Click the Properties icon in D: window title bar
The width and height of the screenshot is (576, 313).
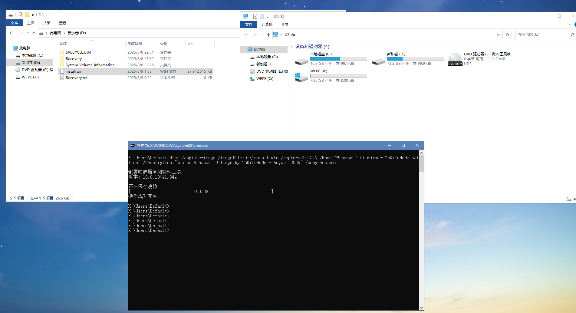(21, 15)
